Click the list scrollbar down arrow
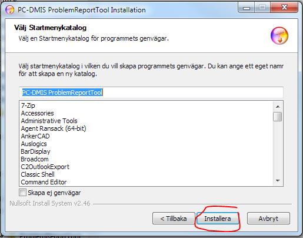The width and height of the screenshot is (303, 238). pos(278,181)
